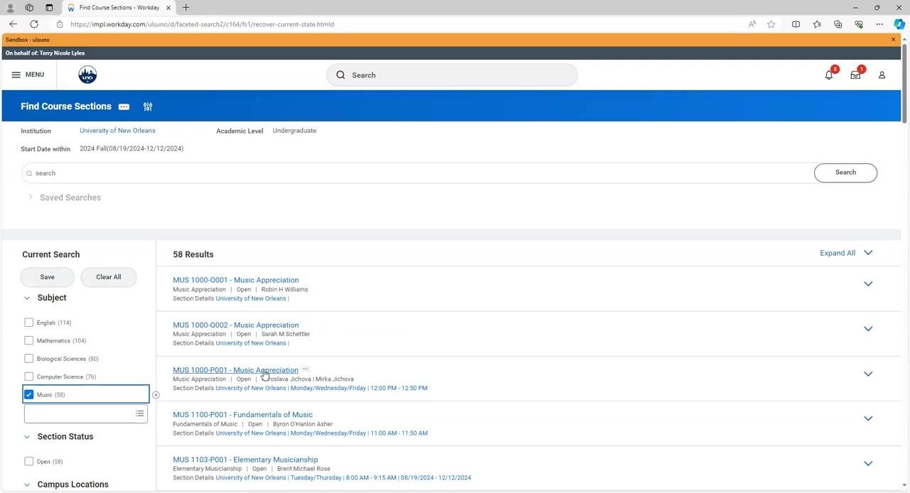
Task: Open browser favorites list icon
Action: pyautogui.click(x=817, y=24)
